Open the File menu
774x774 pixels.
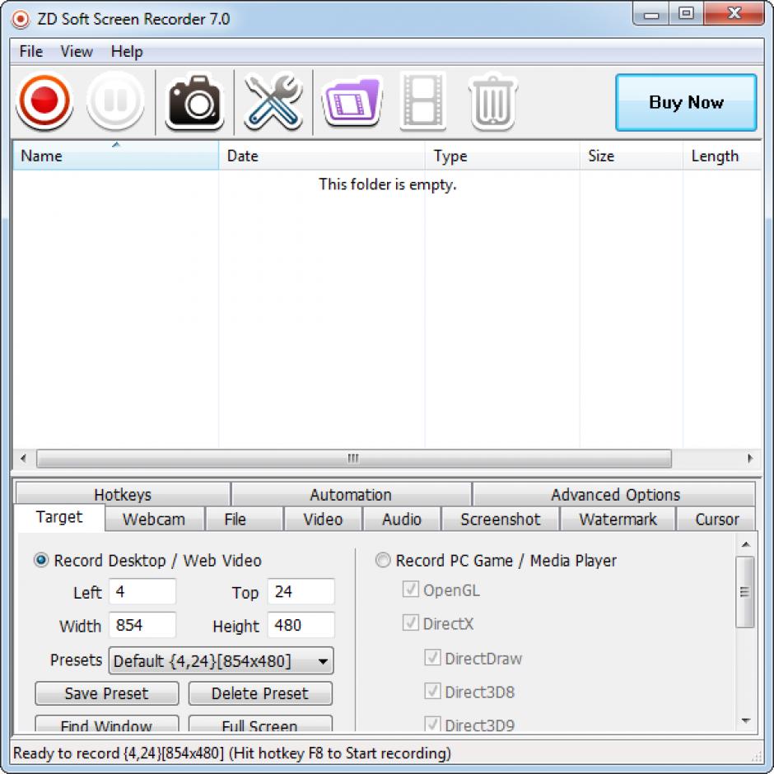[x=30, y=51]
